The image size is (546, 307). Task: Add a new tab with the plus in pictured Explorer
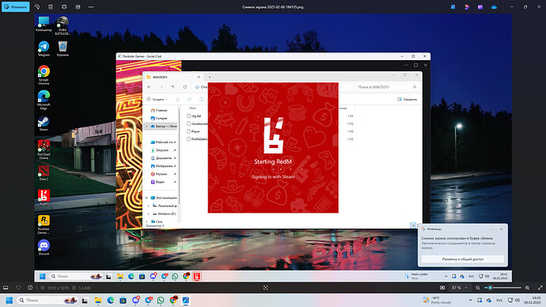pyautogui.click(x=209, y=77)
